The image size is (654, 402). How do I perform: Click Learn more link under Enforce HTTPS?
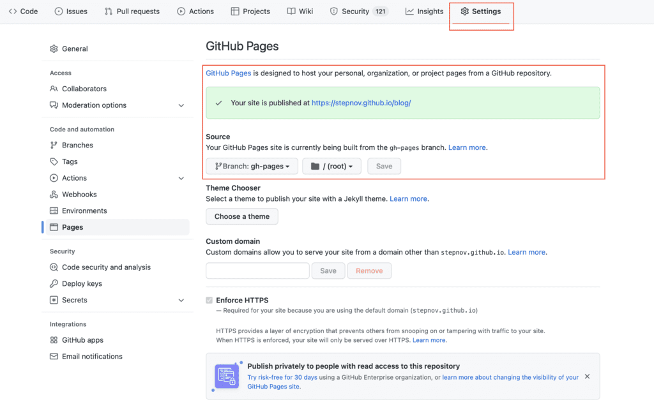tap(429, 340)
